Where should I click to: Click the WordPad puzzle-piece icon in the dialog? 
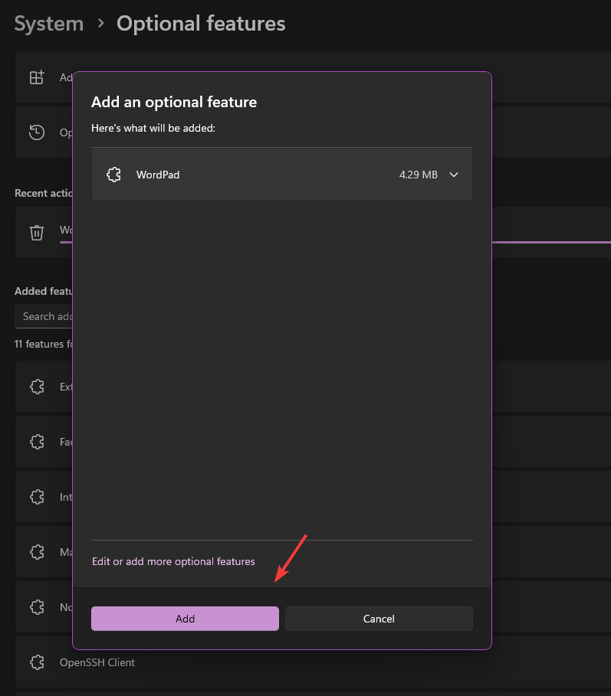tap(113, 175)
